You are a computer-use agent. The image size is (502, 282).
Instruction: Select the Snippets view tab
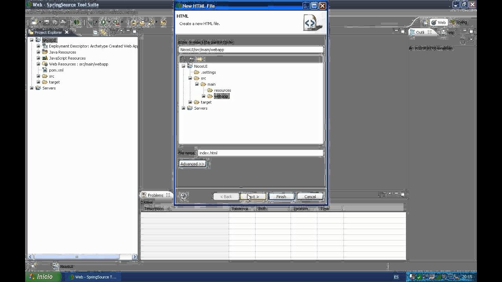(x=447, y=33)
